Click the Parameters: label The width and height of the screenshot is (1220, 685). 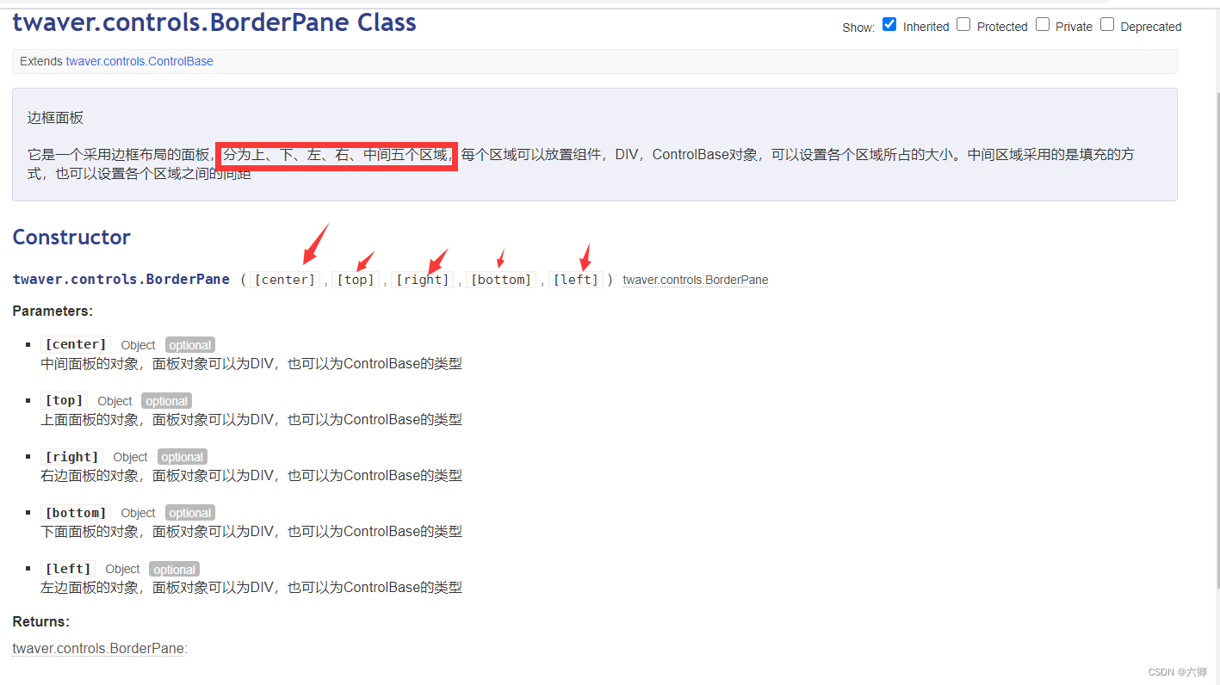pyautogui.click(x=53, y=311)
